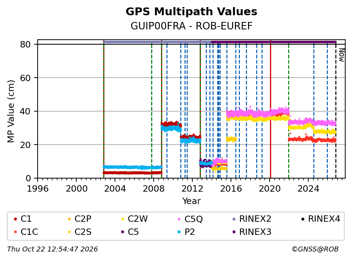Click the 2012 x-axis tick label
Image resolution: width=352 pixels, height=260 pixels.
pyautogui.click(x=192, y=189)
